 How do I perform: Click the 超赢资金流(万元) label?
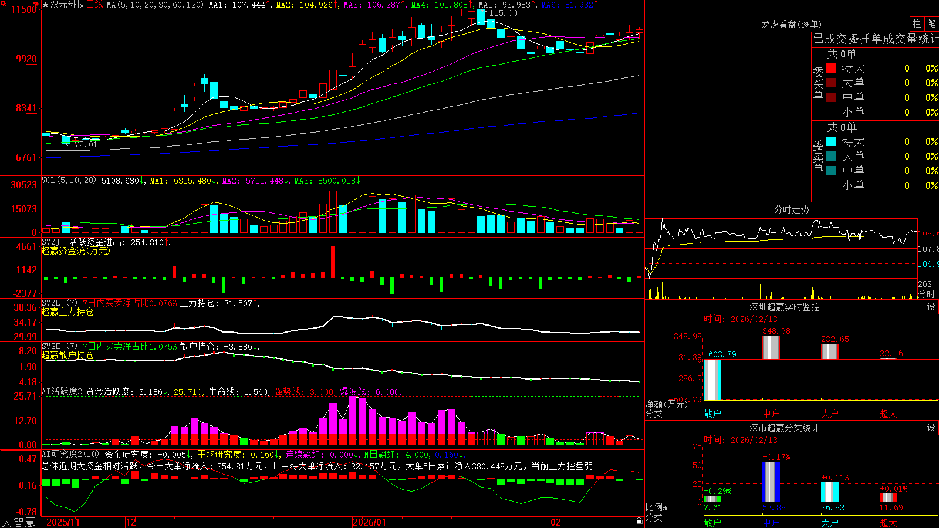pos(76,251)
